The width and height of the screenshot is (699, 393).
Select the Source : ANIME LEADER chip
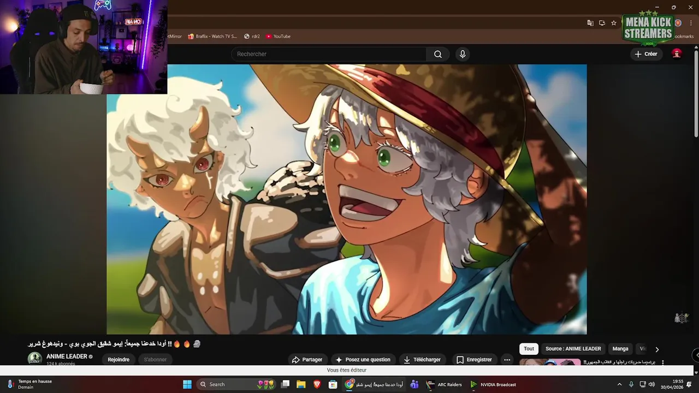click(573, 349)
